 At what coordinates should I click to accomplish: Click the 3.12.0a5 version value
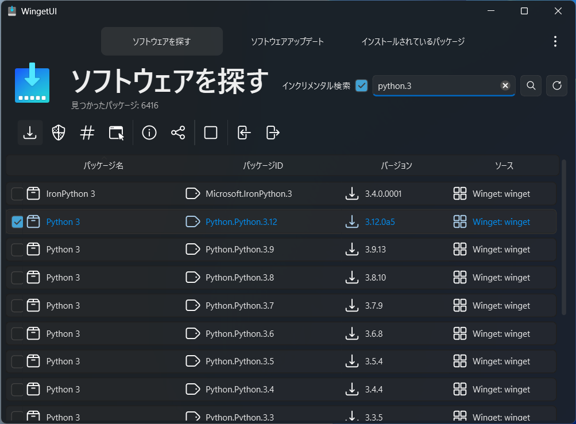pos(380,221)
